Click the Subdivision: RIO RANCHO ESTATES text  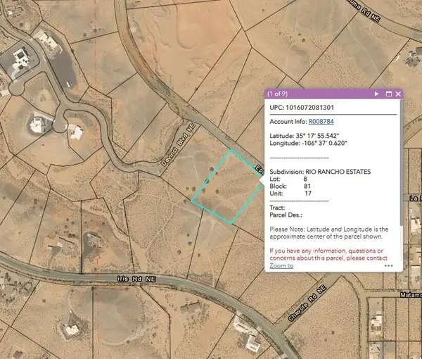click(x=320, y=172)
